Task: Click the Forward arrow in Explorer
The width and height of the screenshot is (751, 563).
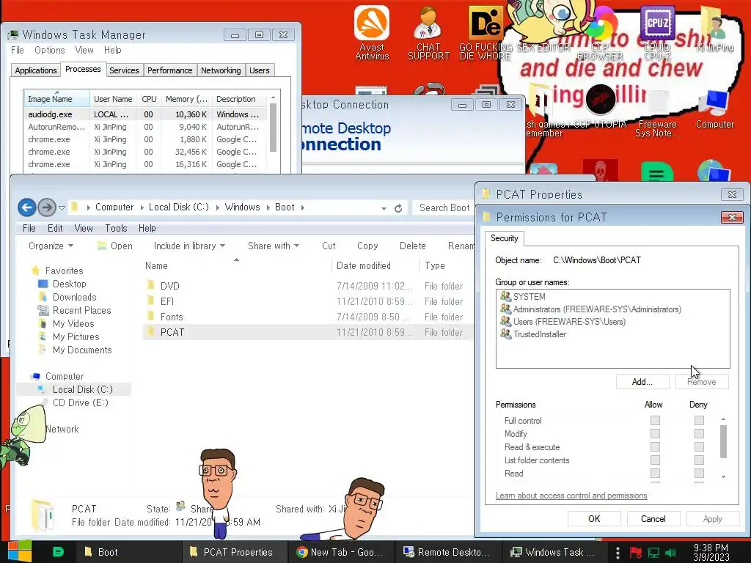Action: [46, 207]
